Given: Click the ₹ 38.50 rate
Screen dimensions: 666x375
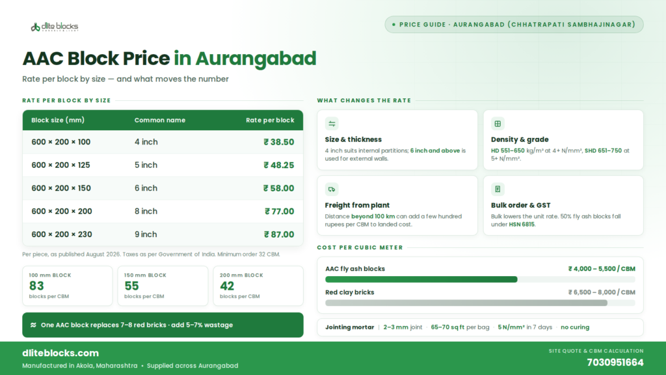Looking at the screenshot, I should (x=278, y=142).
